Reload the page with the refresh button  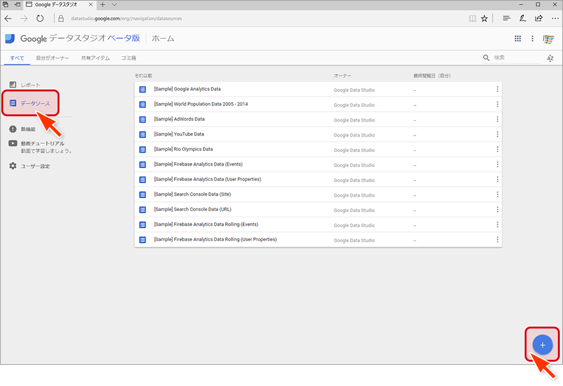click(x=40, y=19)
